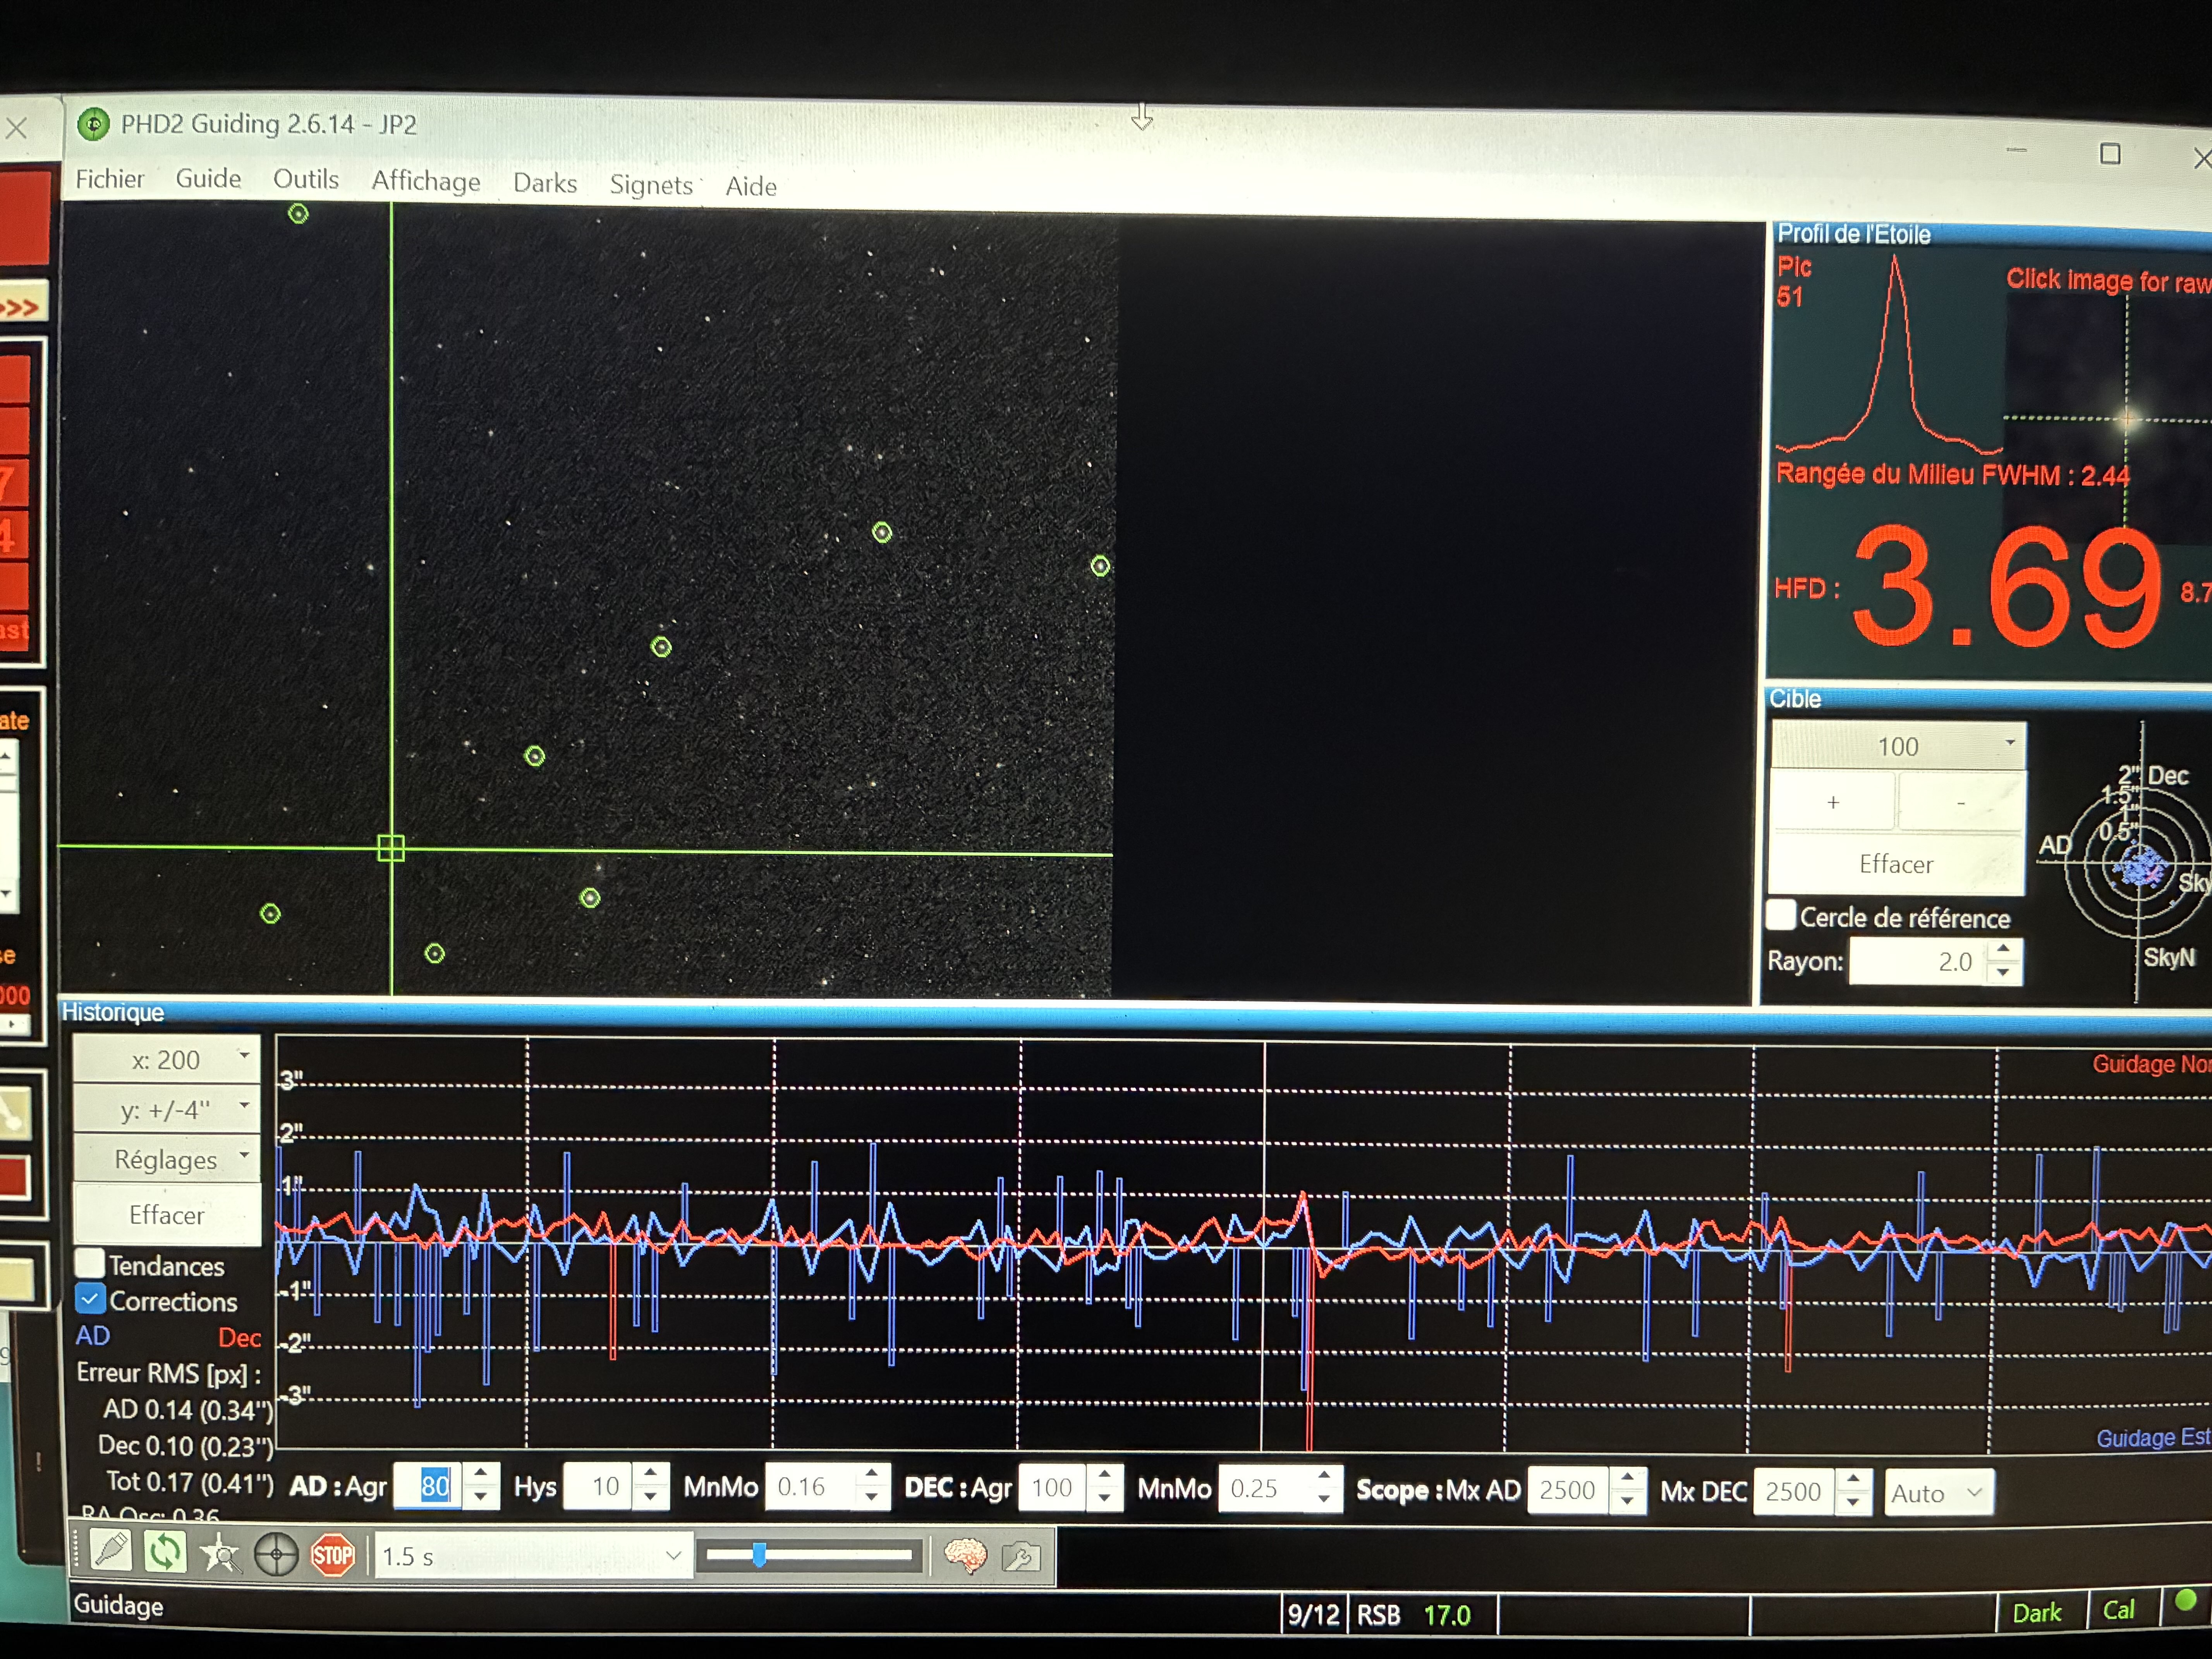Viewport: 2212px width, 1659px height.
Task: Increase Rayon with up arrow
Action: pos(2003,949)
